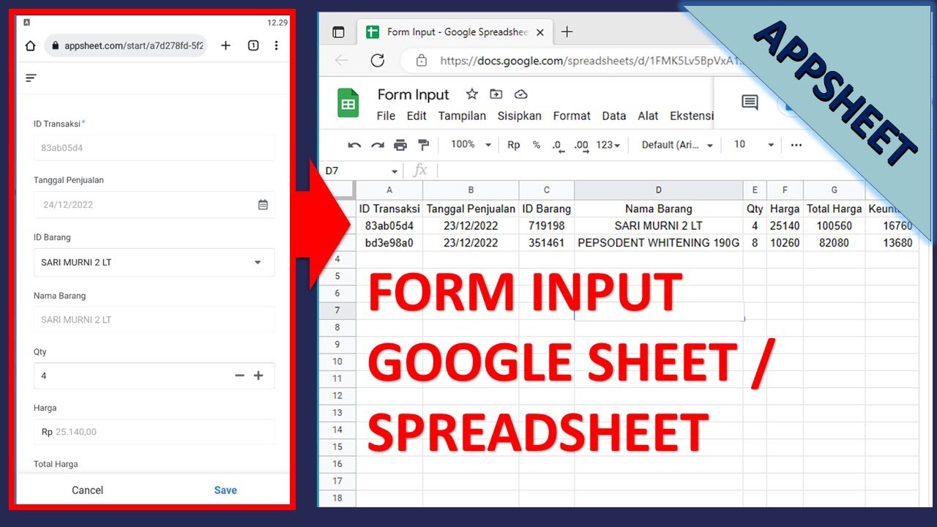Open the Data menu
Viewport: 937px width, 527px height.
614,116
